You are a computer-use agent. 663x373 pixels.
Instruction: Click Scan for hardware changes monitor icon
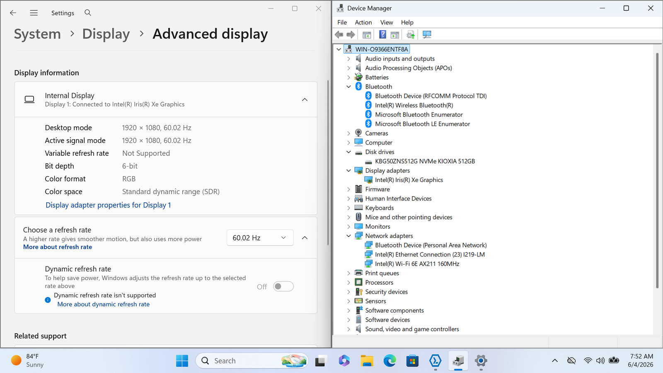pyautogui.click(x=427, y=35)
